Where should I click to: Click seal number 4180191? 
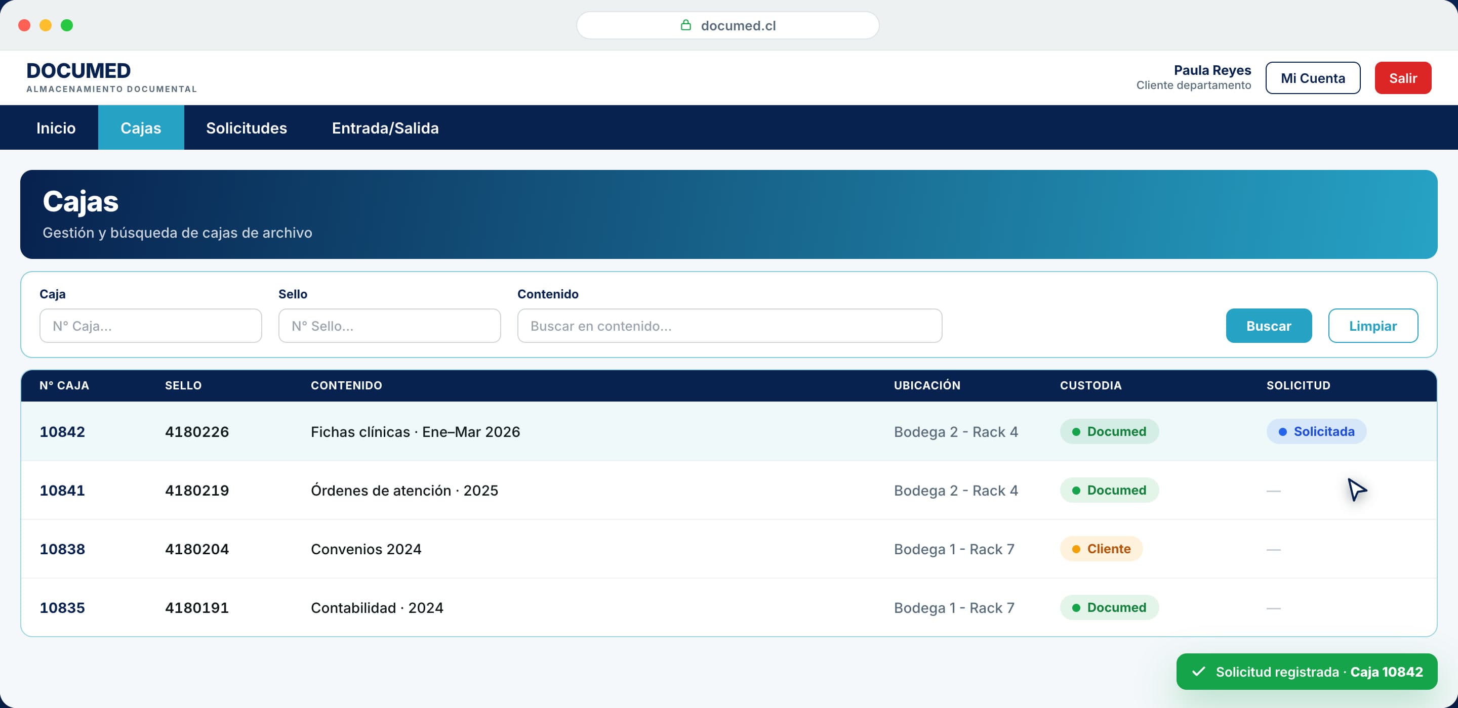197,608
